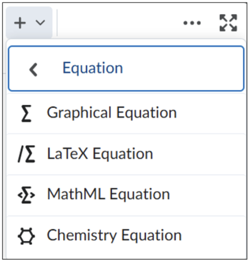Click the slash-sigma LaTeX icon
Image resolution: width=251 pixels, height=264 pixels.
(27, 154)
